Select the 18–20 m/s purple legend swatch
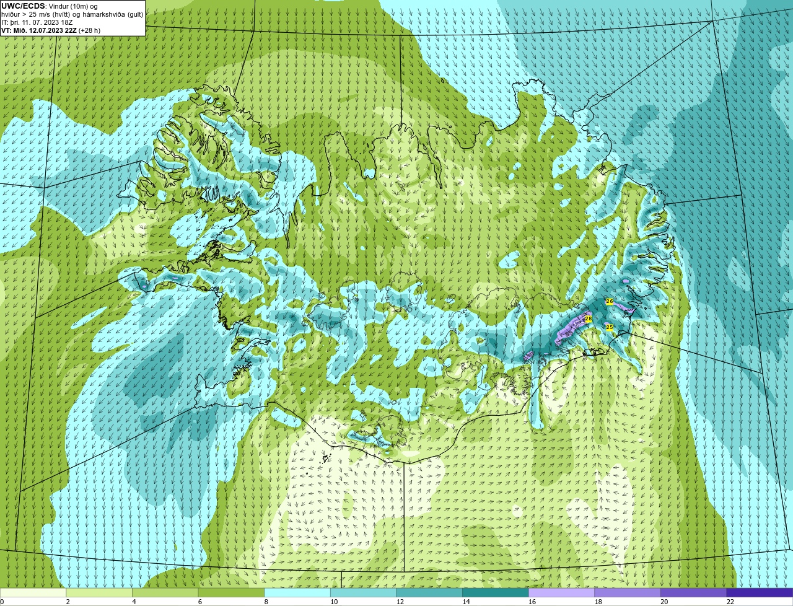This screenshot has width=793, height=606. point(628,592)
